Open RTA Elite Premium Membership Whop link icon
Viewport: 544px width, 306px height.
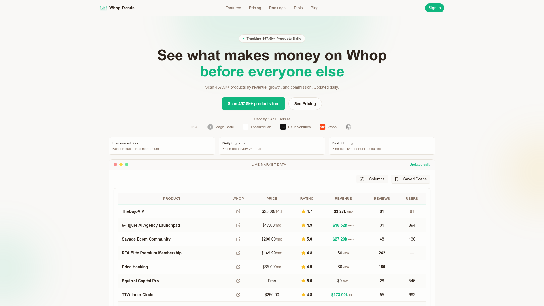click(238, 253)
